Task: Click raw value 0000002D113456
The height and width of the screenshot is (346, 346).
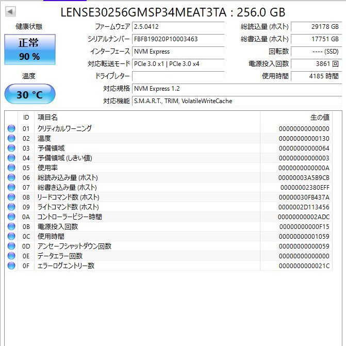Action: point(304,207)
